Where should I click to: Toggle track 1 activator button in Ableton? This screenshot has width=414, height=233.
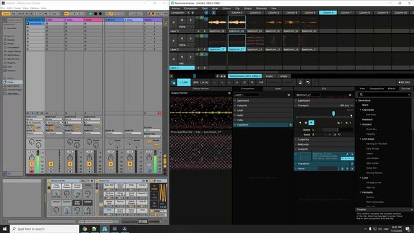[x=32, y=164]
